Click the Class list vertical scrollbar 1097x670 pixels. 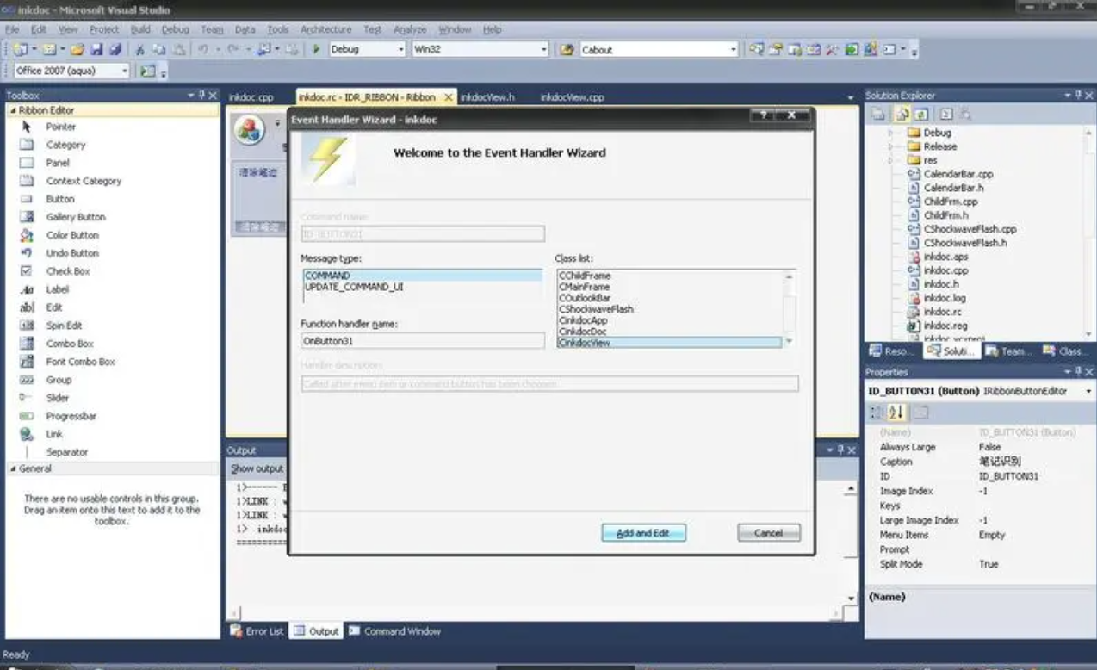789,308
